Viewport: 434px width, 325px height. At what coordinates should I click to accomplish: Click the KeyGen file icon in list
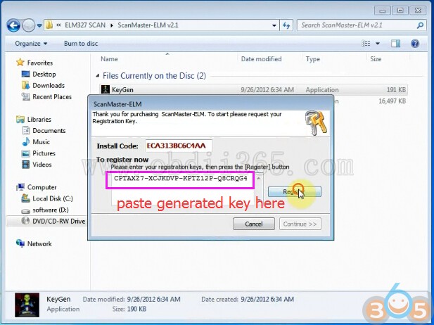pyautogui.click(x=106, y=89)
